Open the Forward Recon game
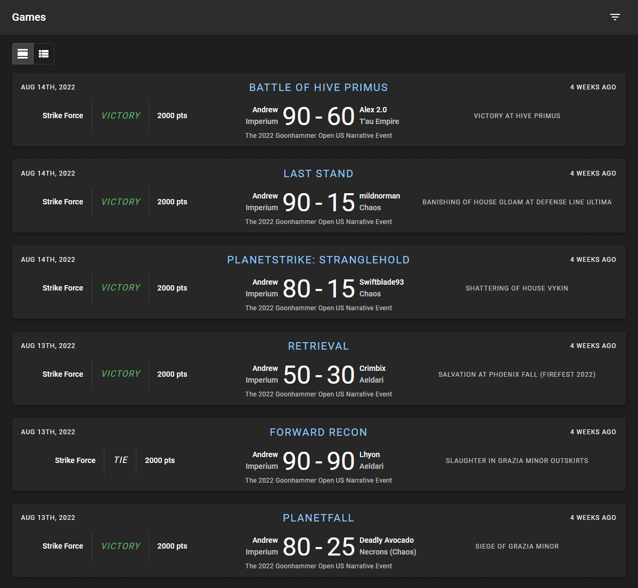The width and height of the screenshot is (638, 588). pyautogui.click(x=318, y=433)
